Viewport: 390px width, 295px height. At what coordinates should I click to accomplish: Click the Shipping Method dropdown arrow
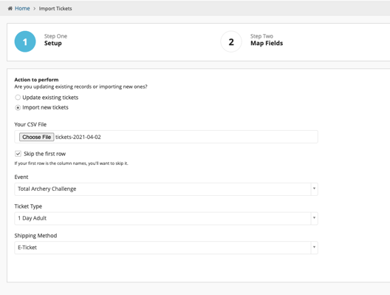(x=314, y=247)
